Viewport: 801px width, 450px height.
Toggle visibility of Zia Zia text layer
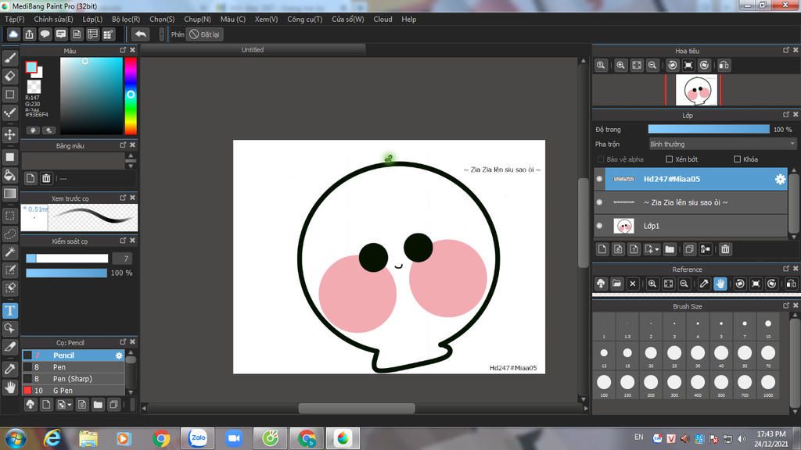pos(599,202)
